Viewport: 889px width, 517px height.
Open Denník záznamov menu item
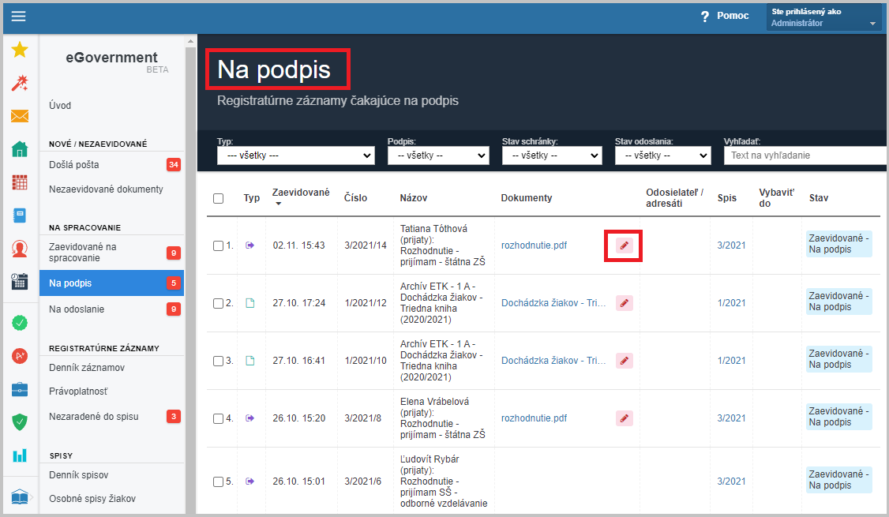coord(111,368)
